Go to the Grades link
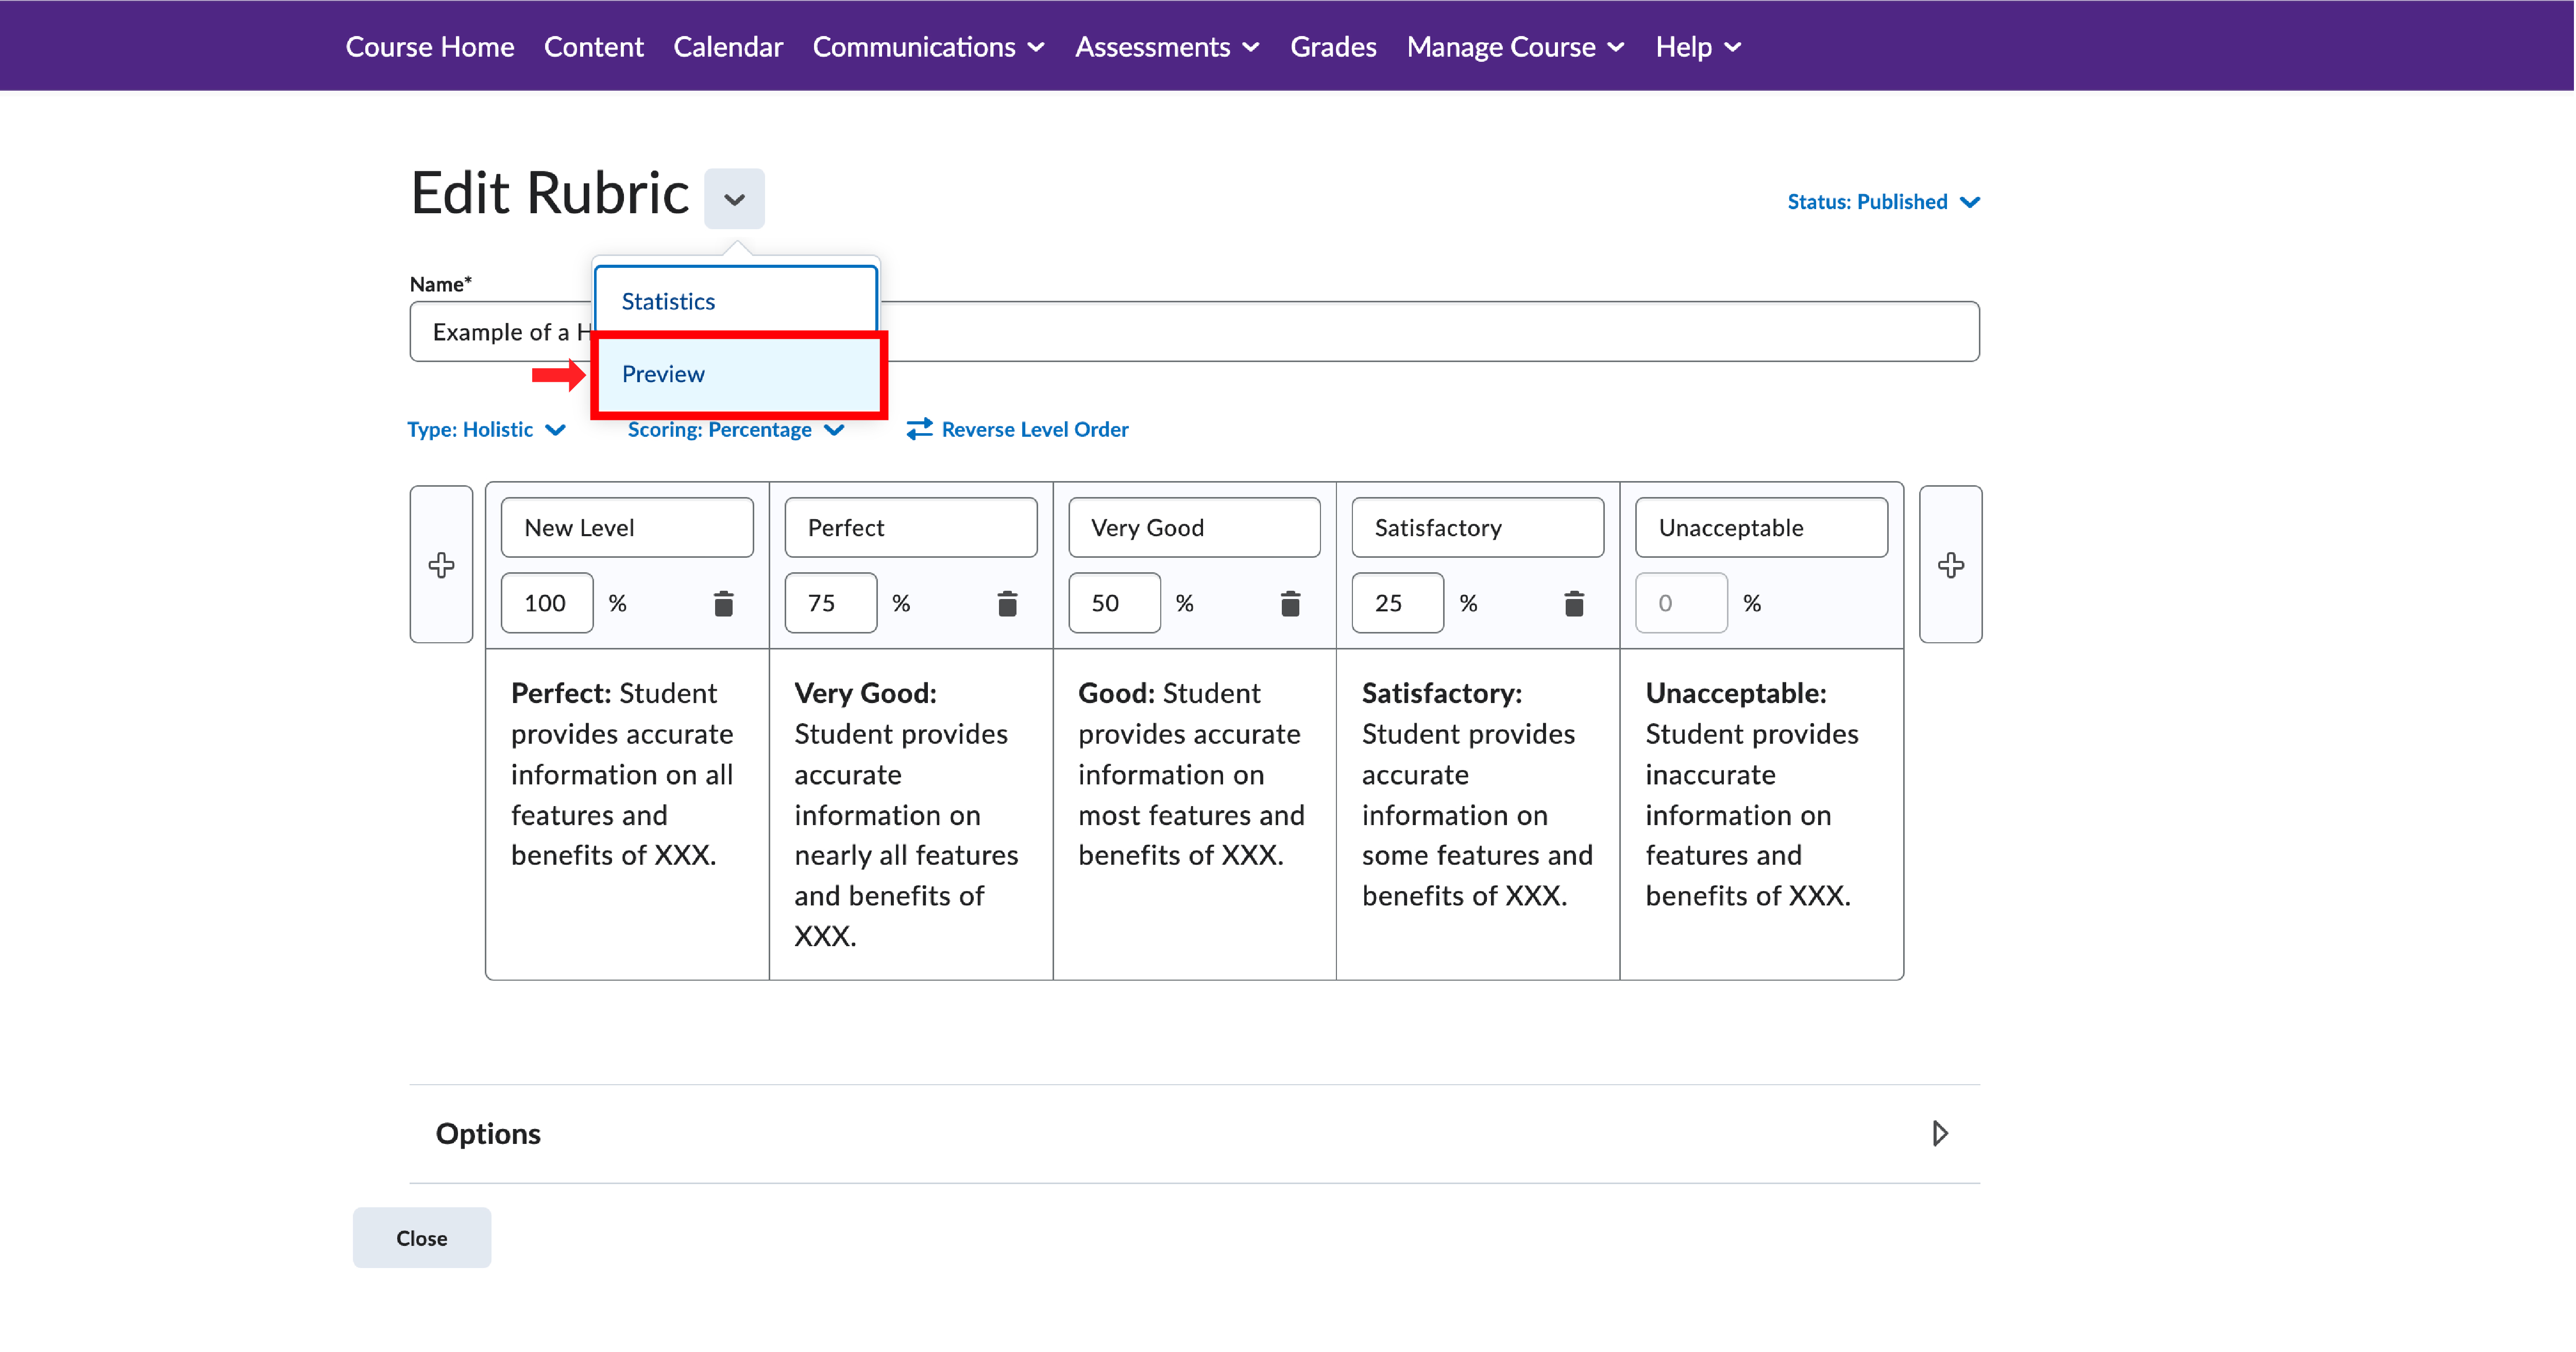 1333,47
